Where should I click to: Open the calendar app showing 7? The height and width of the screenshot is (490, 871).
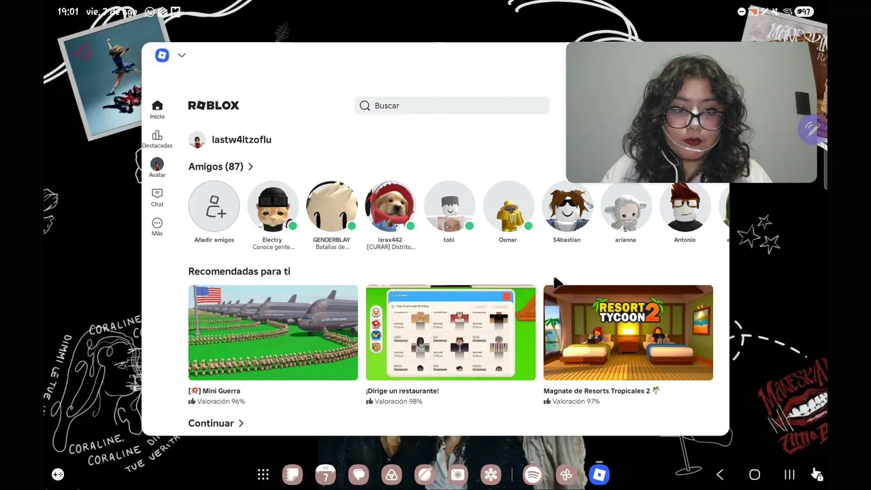325,474
